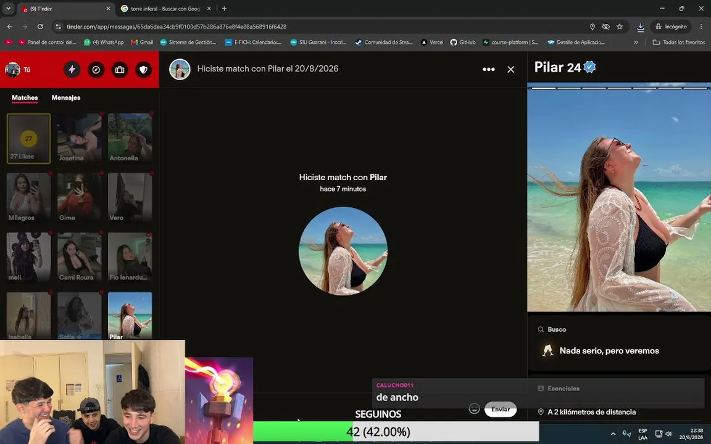Open match meli
Viewport: 711px width, 444px height.
click(28, 257)
